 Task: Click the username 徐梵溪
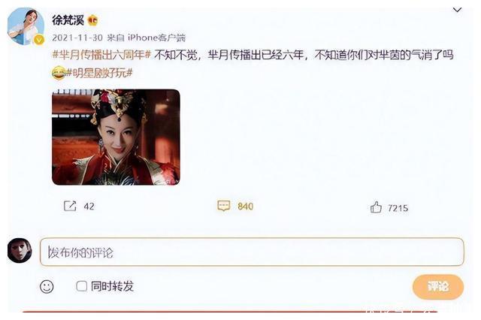click(68, 20)
